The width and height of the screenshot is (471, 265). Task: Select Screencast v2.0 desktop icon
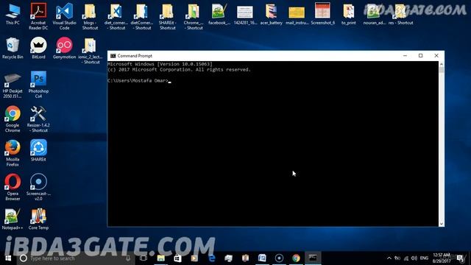38,187
